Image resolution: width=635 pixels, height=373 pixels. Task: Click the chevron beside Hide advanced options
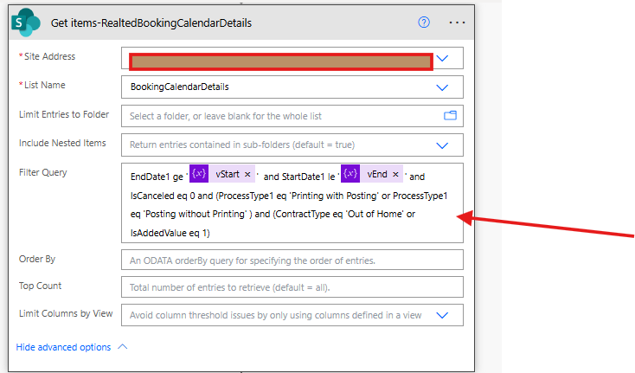122,347
